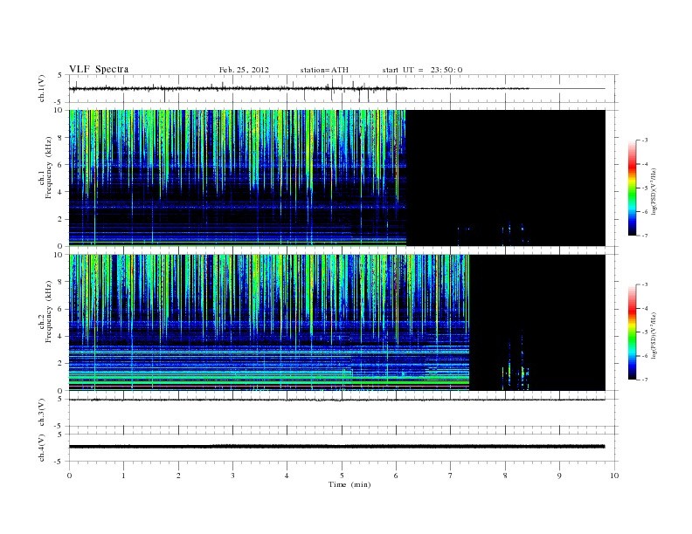Click the blacked-out region of ch.1 spectrogram
The height and width of the screenshot is (534, 692).
(506, 178)
